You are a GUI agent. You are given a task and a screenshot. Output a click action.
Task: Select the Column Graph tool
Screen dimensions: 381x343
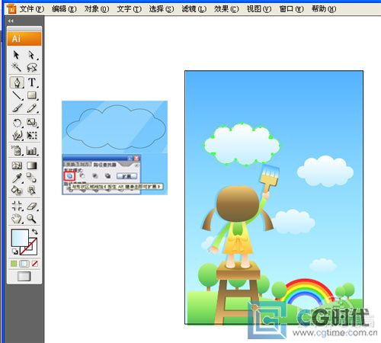[32, 150]
